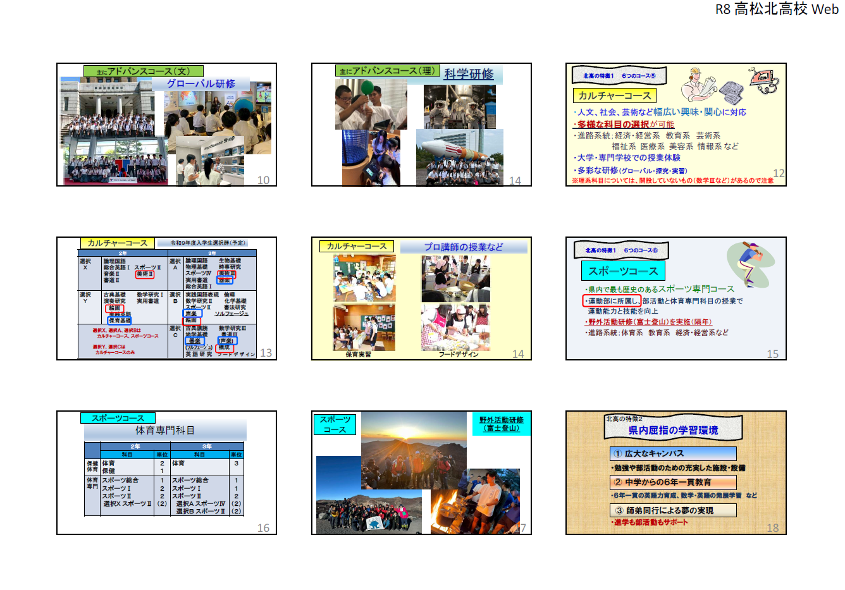Click the フードデザイン caption
845x590 pixels.
click(459, 354)
